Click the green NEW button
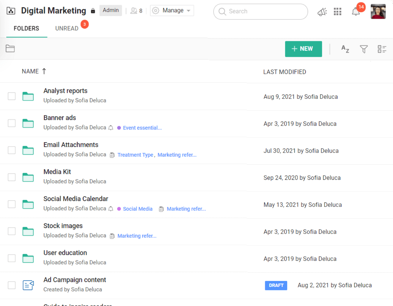 tap(303, 49)
